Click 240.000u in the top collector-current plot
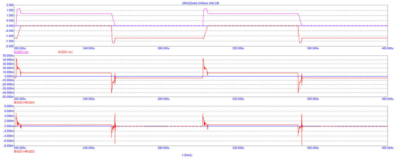 (x=89, y=48)
